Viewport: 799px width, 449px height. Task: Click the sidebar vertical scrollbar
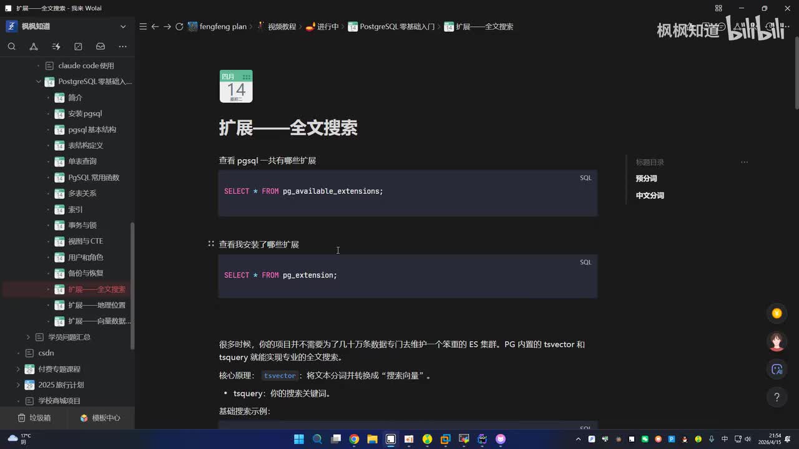[x=132, y=286]
